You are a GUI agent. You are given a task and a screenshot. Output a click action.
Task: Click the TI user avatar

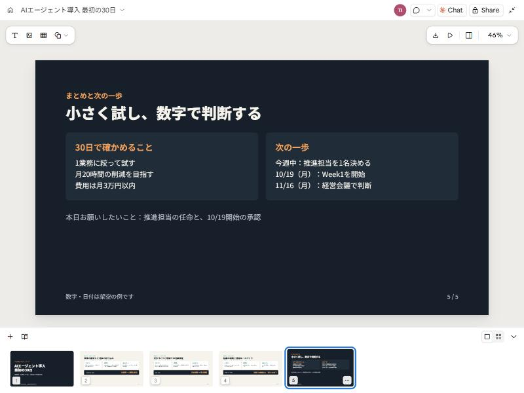[x=400, y=10]
